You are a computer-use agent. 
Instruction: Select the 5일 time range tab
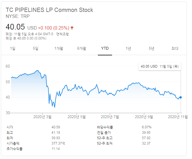(x=36, y=49)
